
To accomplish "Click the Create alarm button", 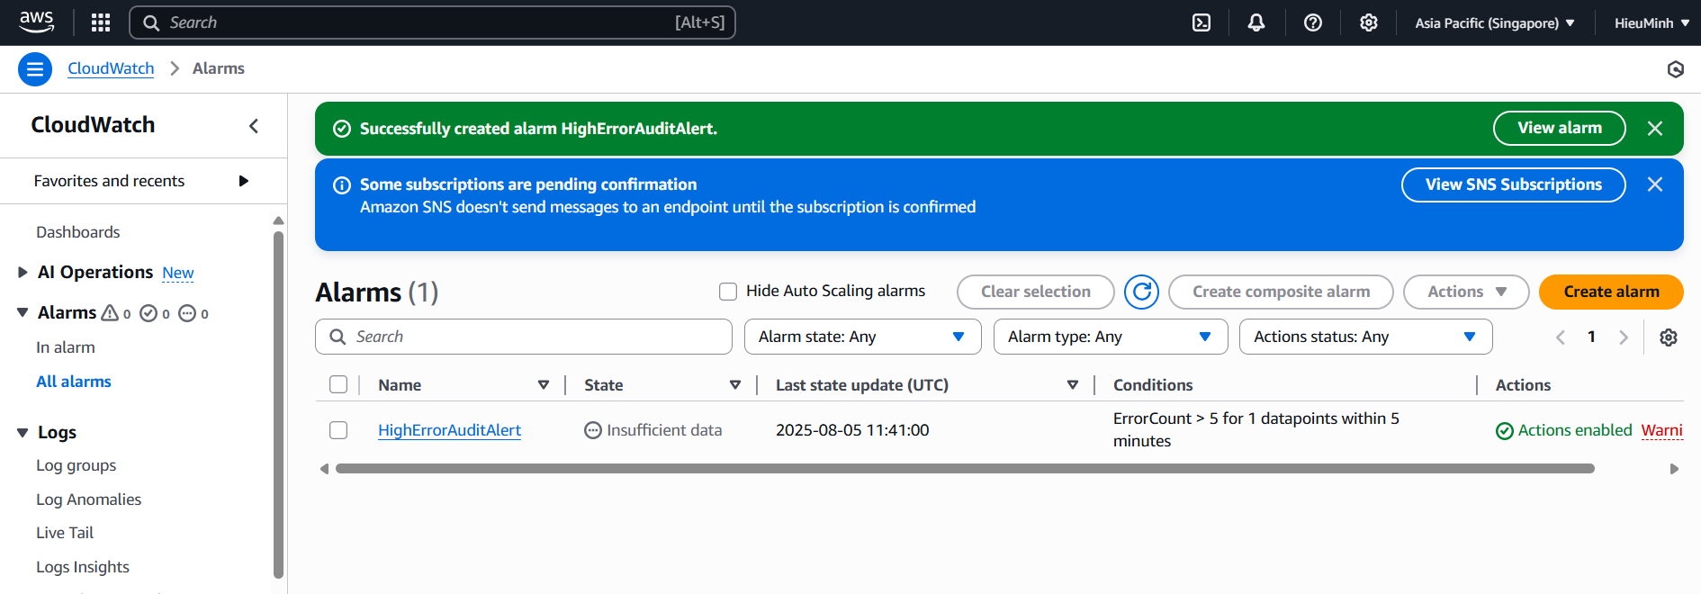I will (x=1611, y=292).
